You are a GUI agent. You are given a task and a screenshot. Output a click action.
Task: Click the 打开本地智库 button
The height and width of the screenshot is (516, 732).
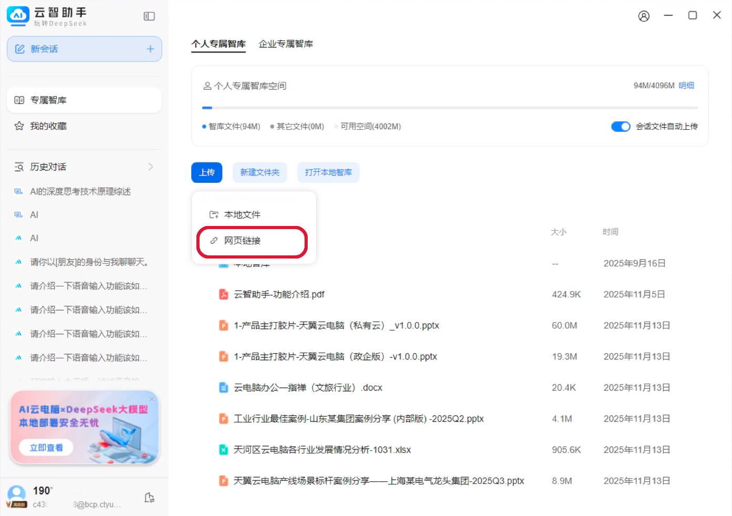[328, 172]
